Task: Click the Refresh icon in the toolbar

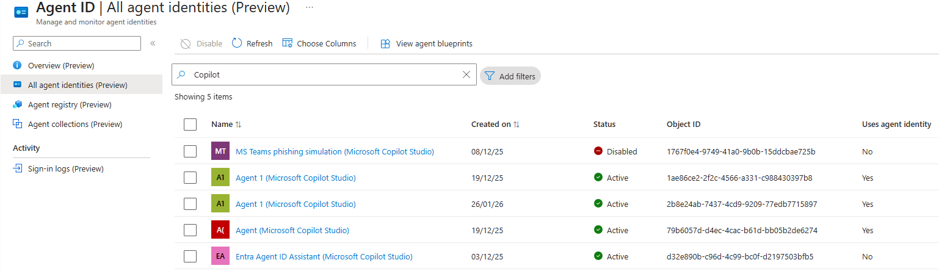Action: point(237,43)
